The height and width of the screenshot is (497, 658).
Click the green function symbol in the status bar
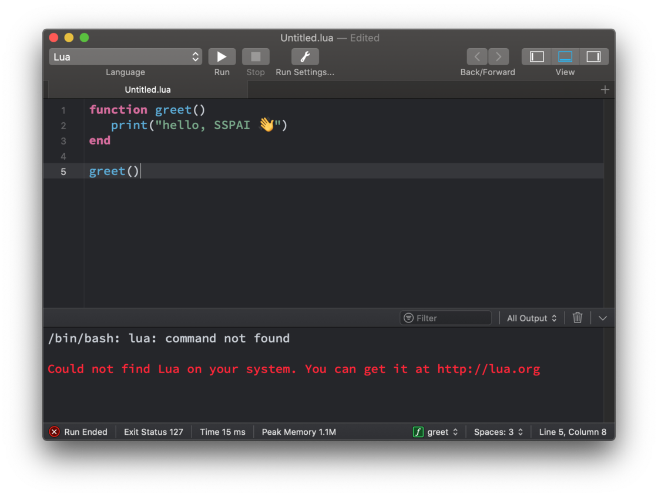click(418, 432)
